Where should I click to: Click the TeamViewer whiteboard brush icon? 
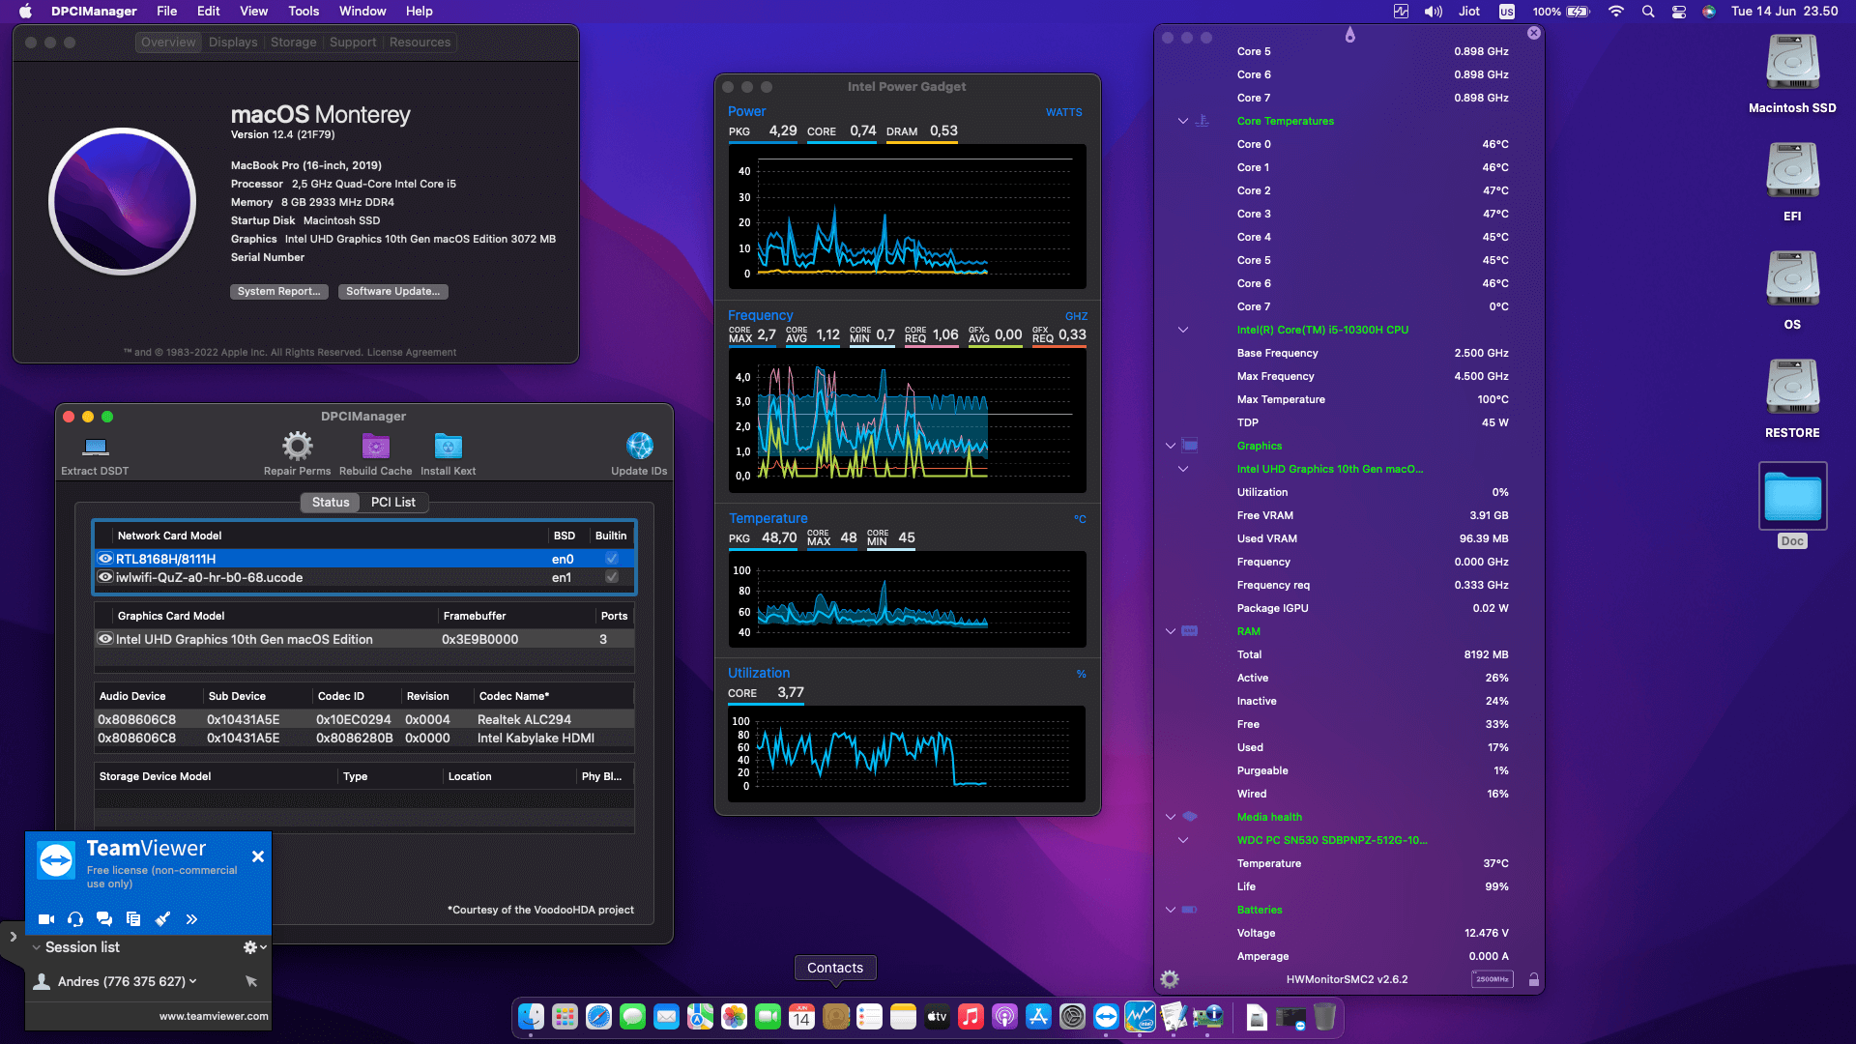[x=162, y=919]
